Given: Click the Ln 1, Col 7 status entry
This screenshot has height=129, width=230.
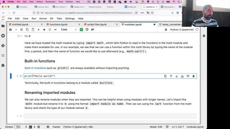Looking at the screenshot, I should tap(178, 127).
